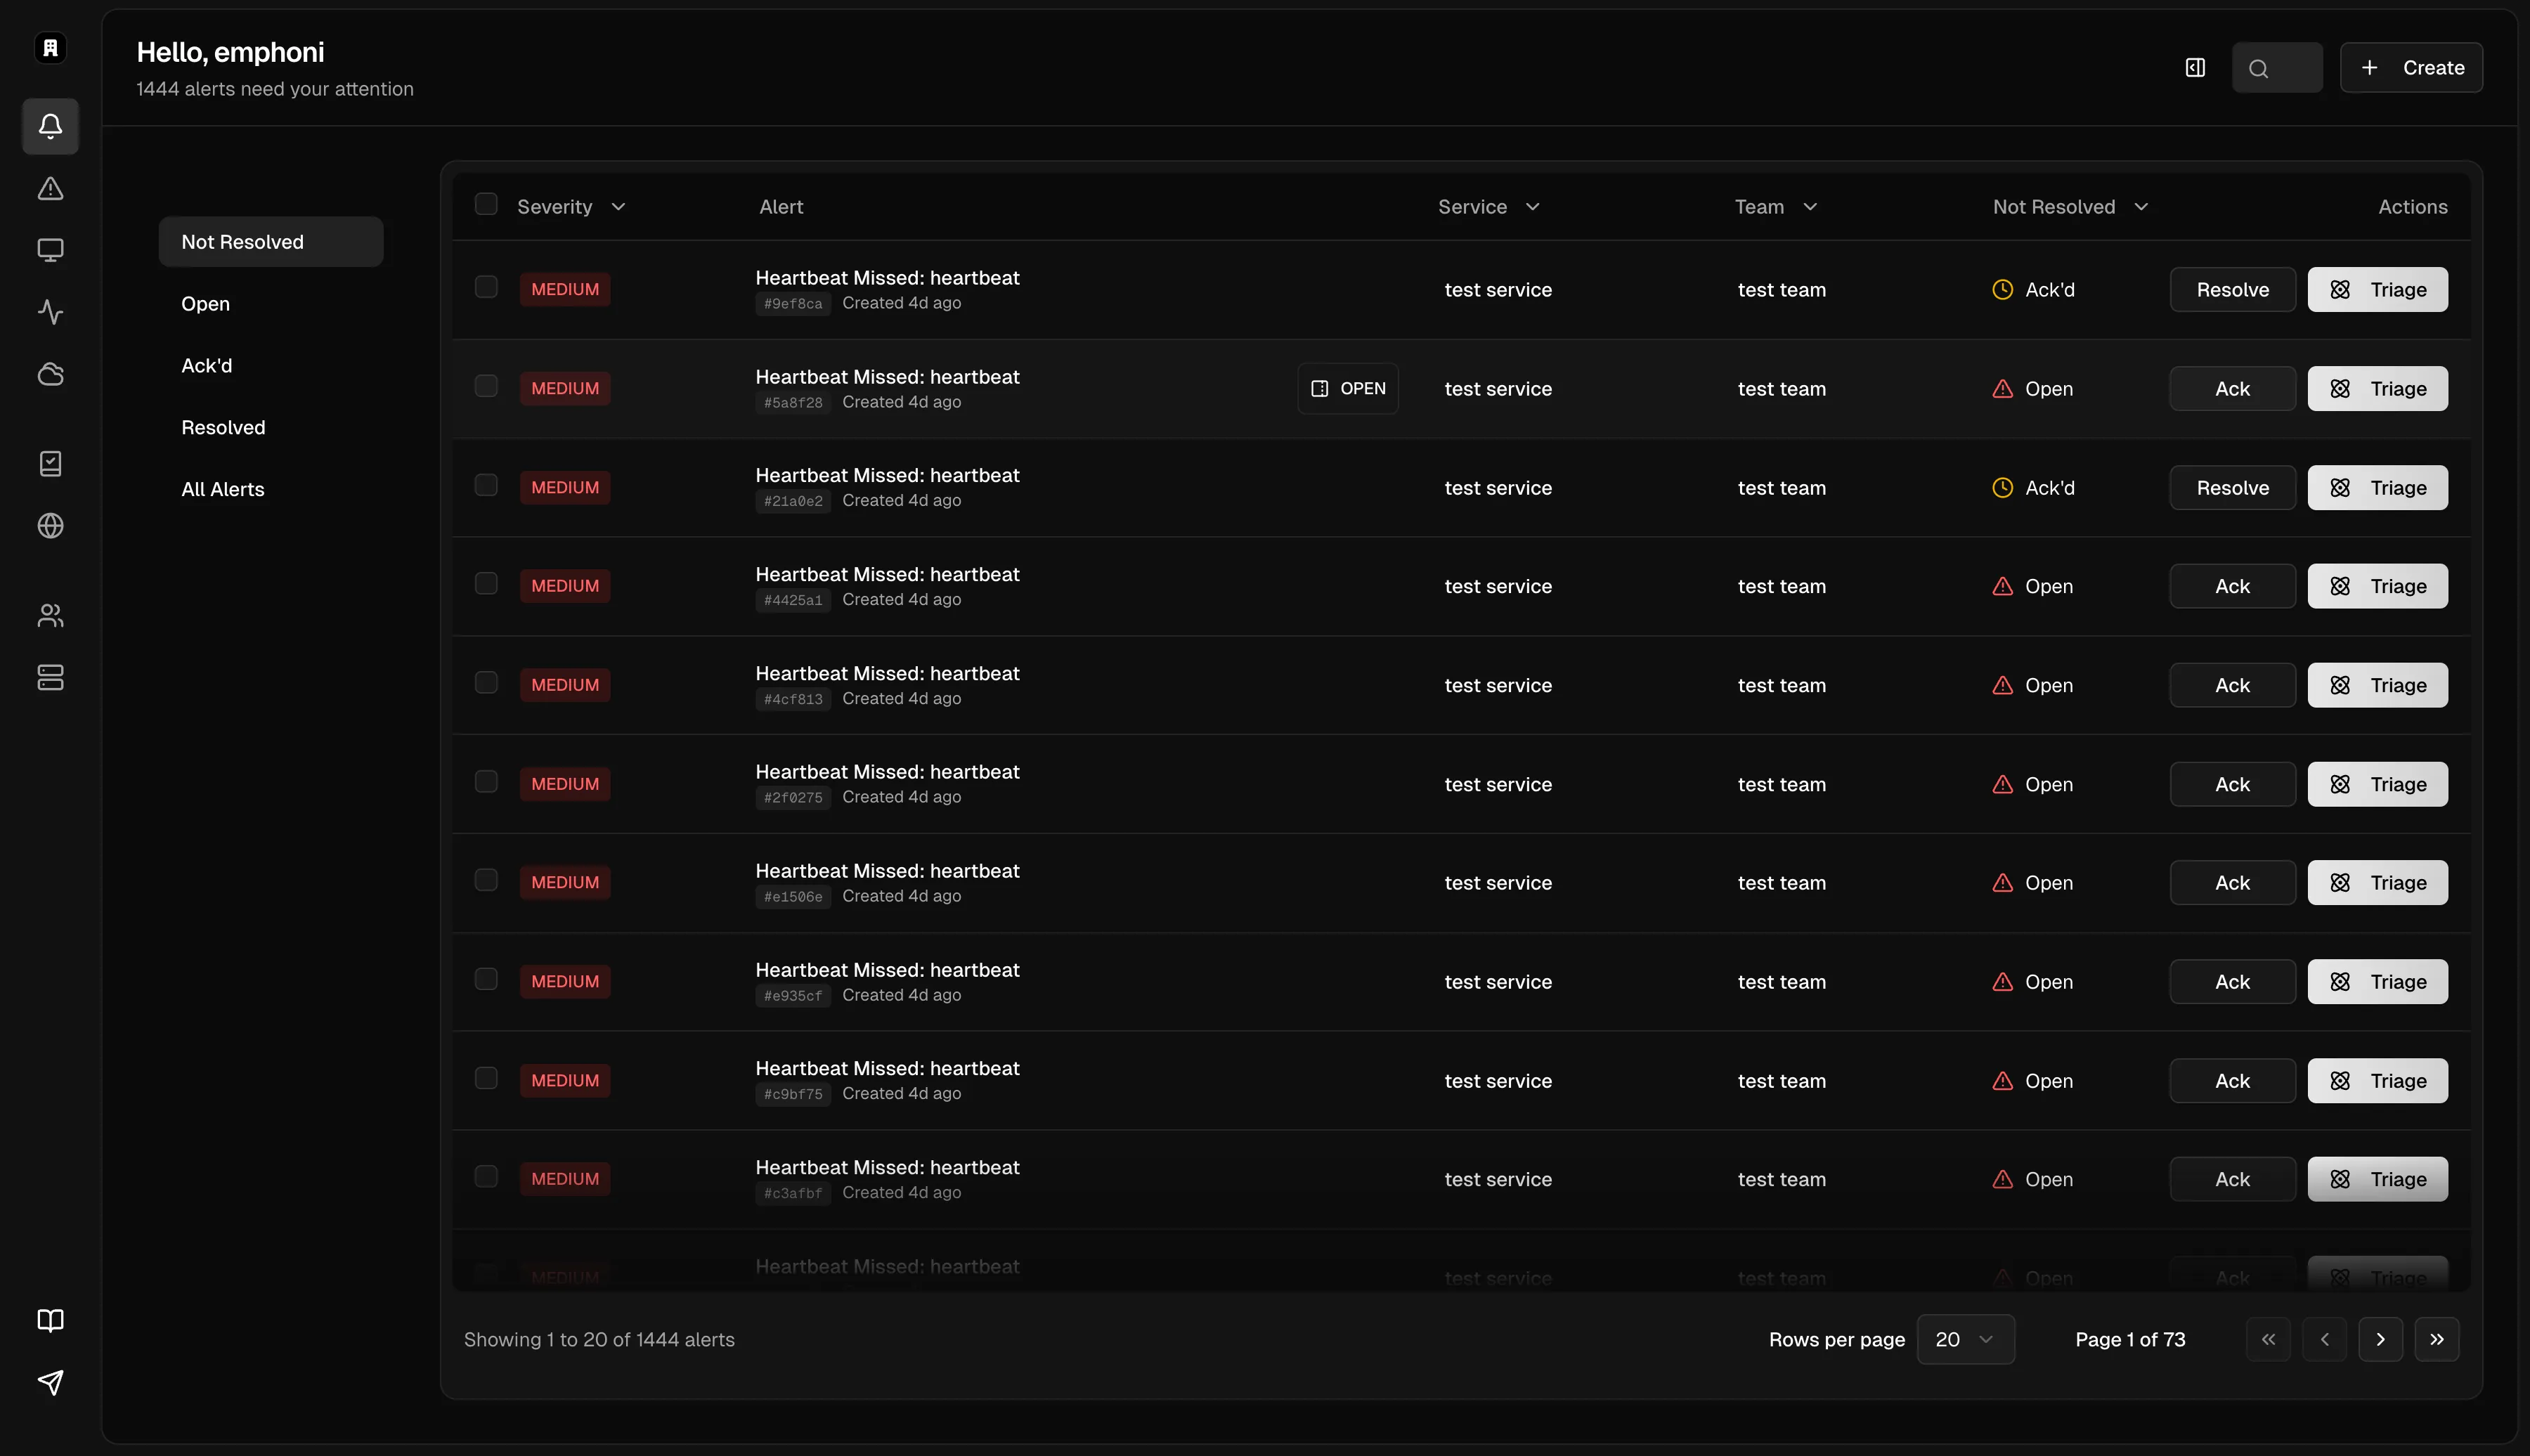The image size is (2530, 1456).
Task: Click the paper plane feedback icon
Action: pyautogui.click(x=50, y=1382)
